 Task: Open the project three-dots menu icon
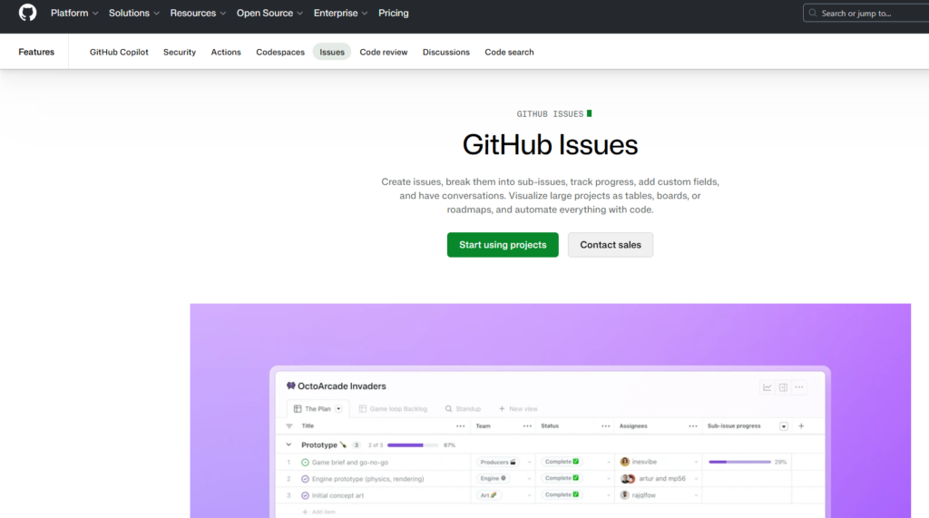pyautogui.click(x=799, y=387)
